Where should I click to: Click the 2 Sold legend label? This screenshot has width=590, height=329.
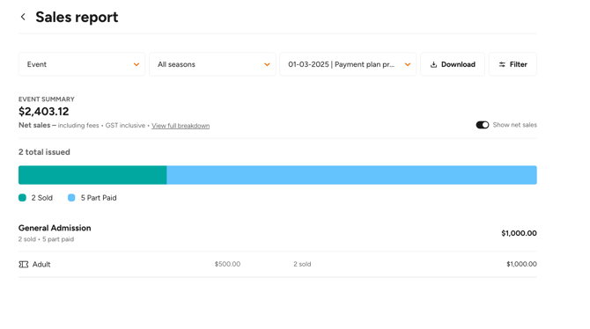coord(41,198)
